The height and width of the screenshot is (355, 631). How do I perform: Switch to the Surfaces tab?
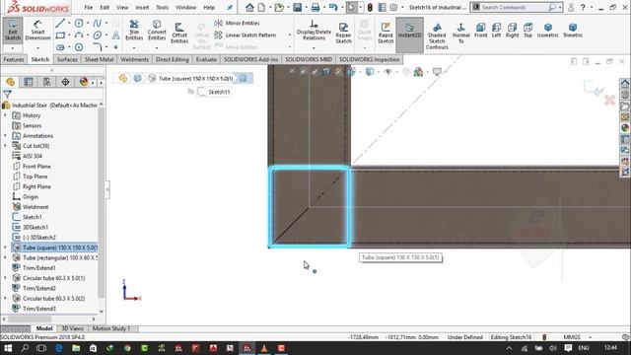click(x=67, y=59)
